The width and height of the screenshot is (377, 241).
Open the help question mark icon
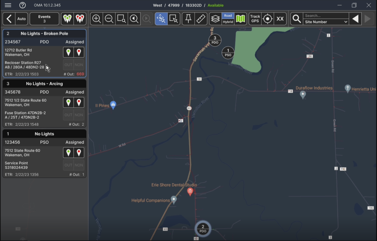[x=22, y=5]
